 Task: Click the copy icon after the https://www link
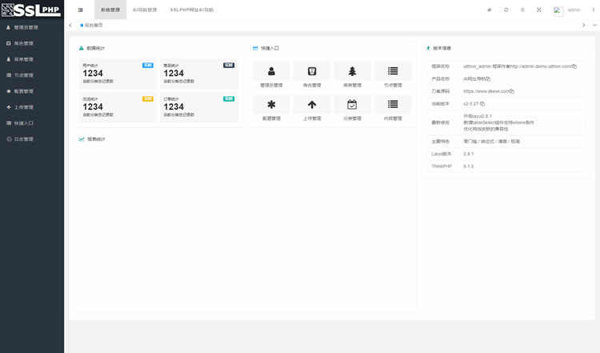[x=512, y=91]
